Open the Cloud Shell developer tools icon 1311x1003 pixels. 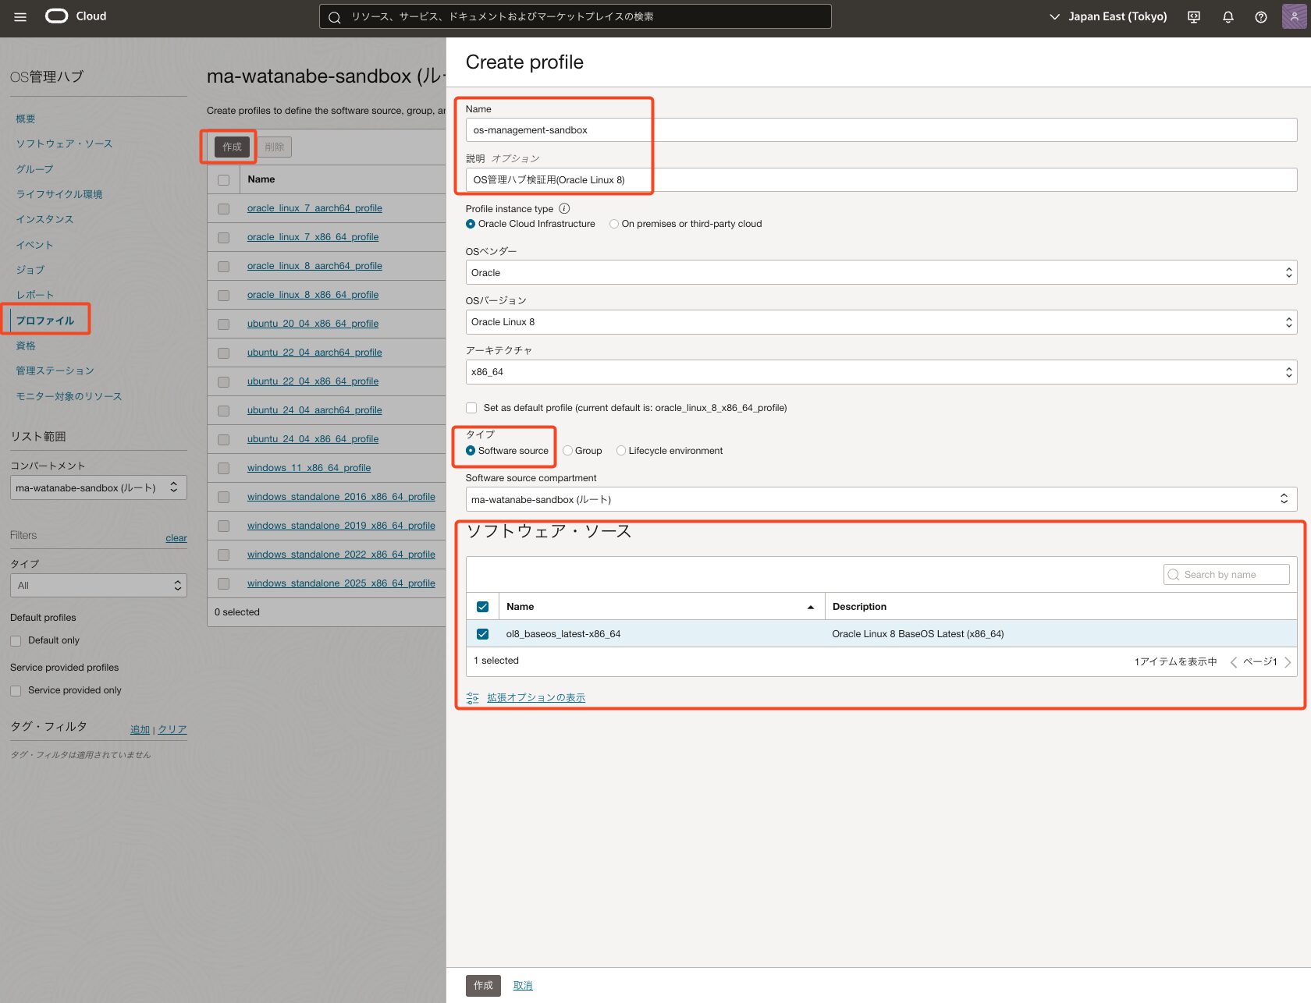point(1193,16)
